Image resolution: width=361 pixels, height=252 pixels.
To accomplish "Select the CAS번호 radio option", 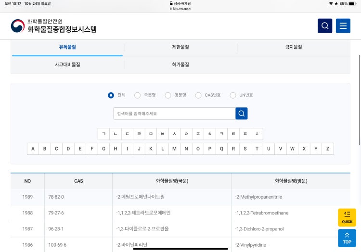I will click(x=198, y=95).
